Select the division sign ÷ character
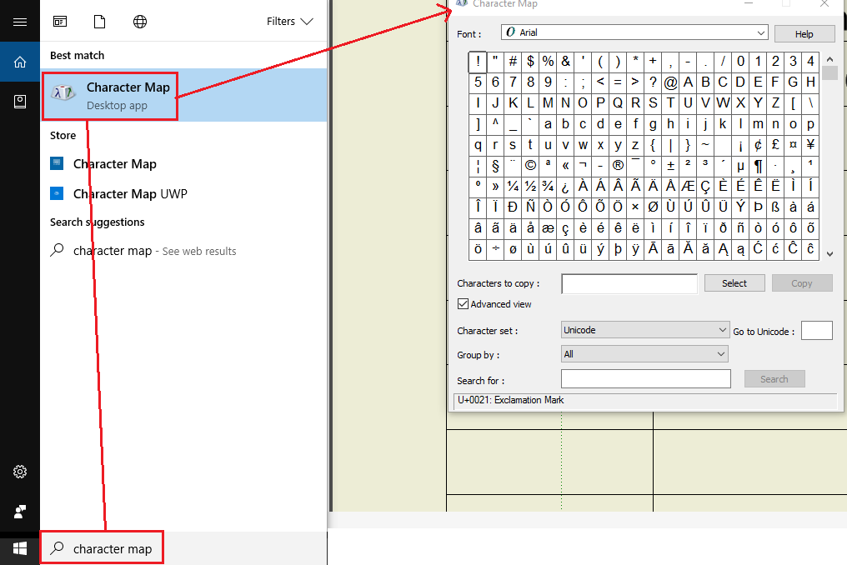This screenshot has height=565, width=847. point(495,248)
